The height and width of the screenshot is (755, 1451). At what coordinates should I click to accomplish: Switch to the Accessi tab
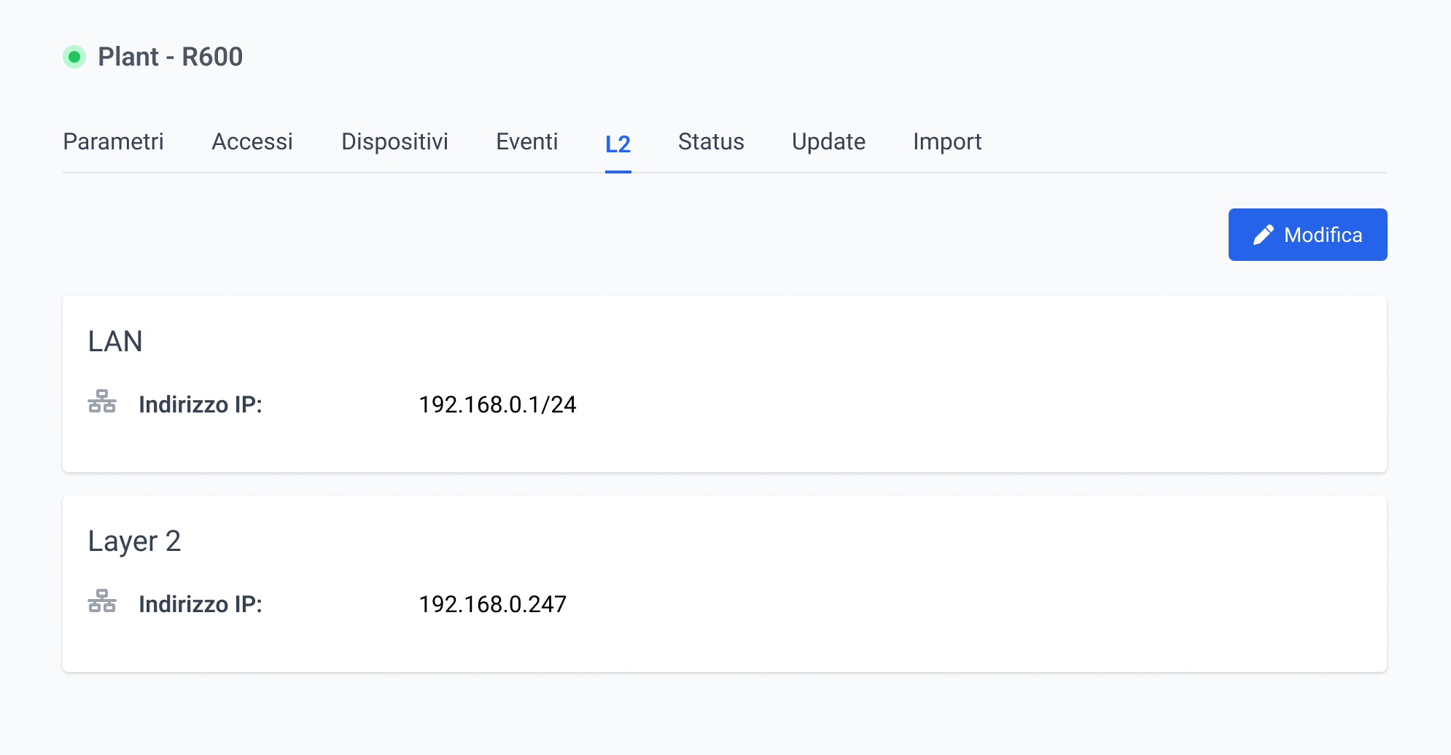point(252,141)
